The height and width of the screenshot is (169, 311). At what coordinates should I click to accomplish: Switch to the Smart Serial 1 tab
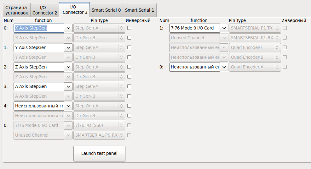(140, 10)
